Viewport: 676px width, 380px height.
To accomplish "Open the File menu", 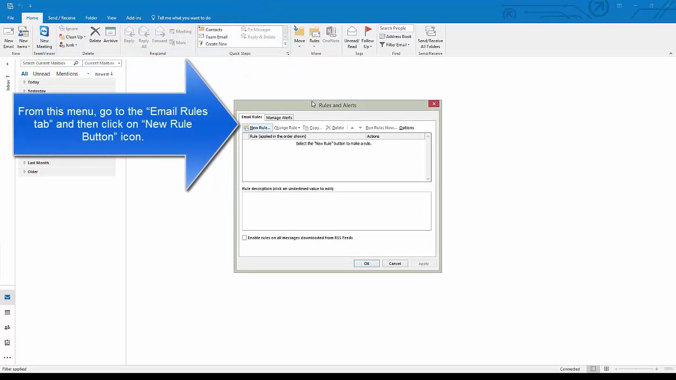I will [x=11, y=18].
